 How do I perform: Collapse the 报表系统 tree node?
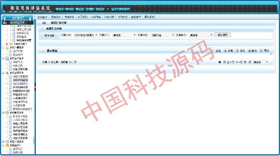[3, 113]
